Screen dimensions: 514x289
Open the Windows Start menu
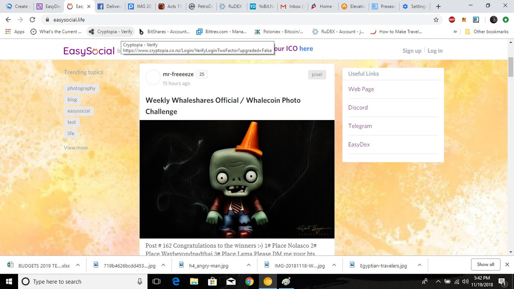pos(9,281)
